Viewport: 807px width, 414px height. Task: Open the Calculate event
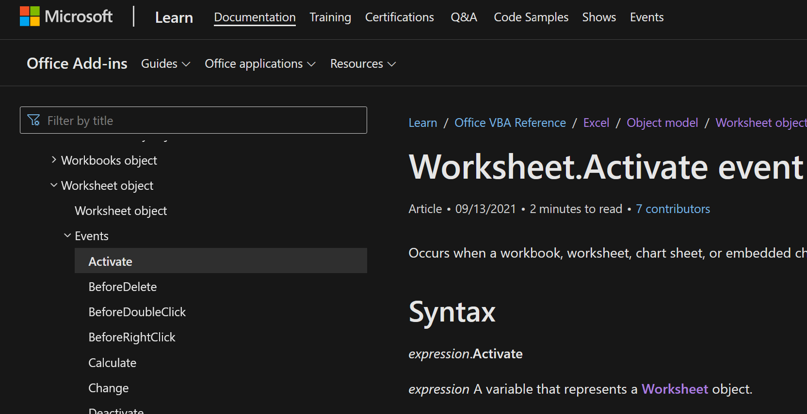point(113,363)
